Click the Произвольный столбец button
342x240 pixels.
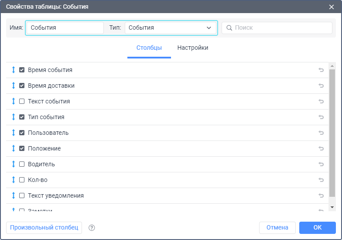(x=44, y=227)
